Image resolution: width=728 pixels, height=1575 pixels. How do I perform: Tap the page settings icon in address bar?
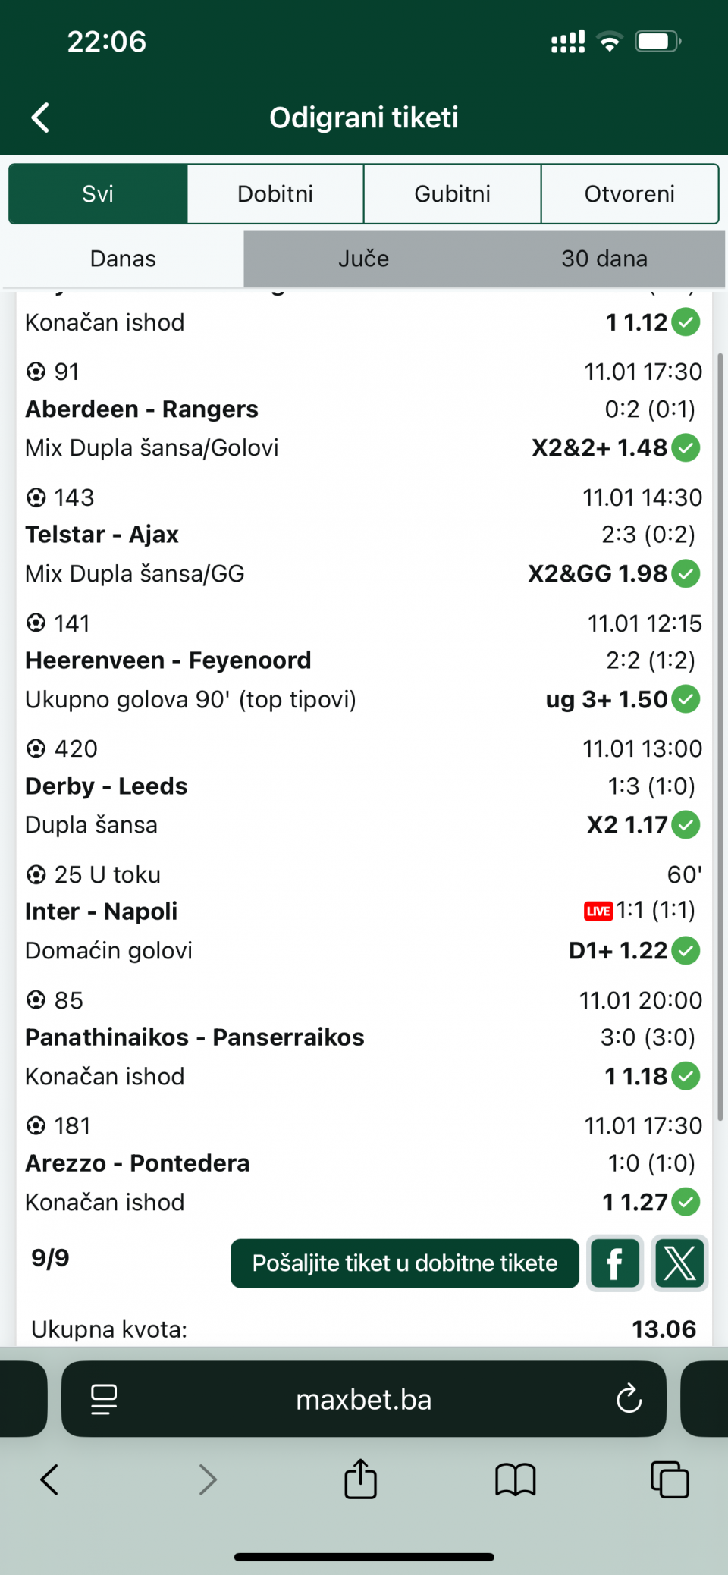104,1399
